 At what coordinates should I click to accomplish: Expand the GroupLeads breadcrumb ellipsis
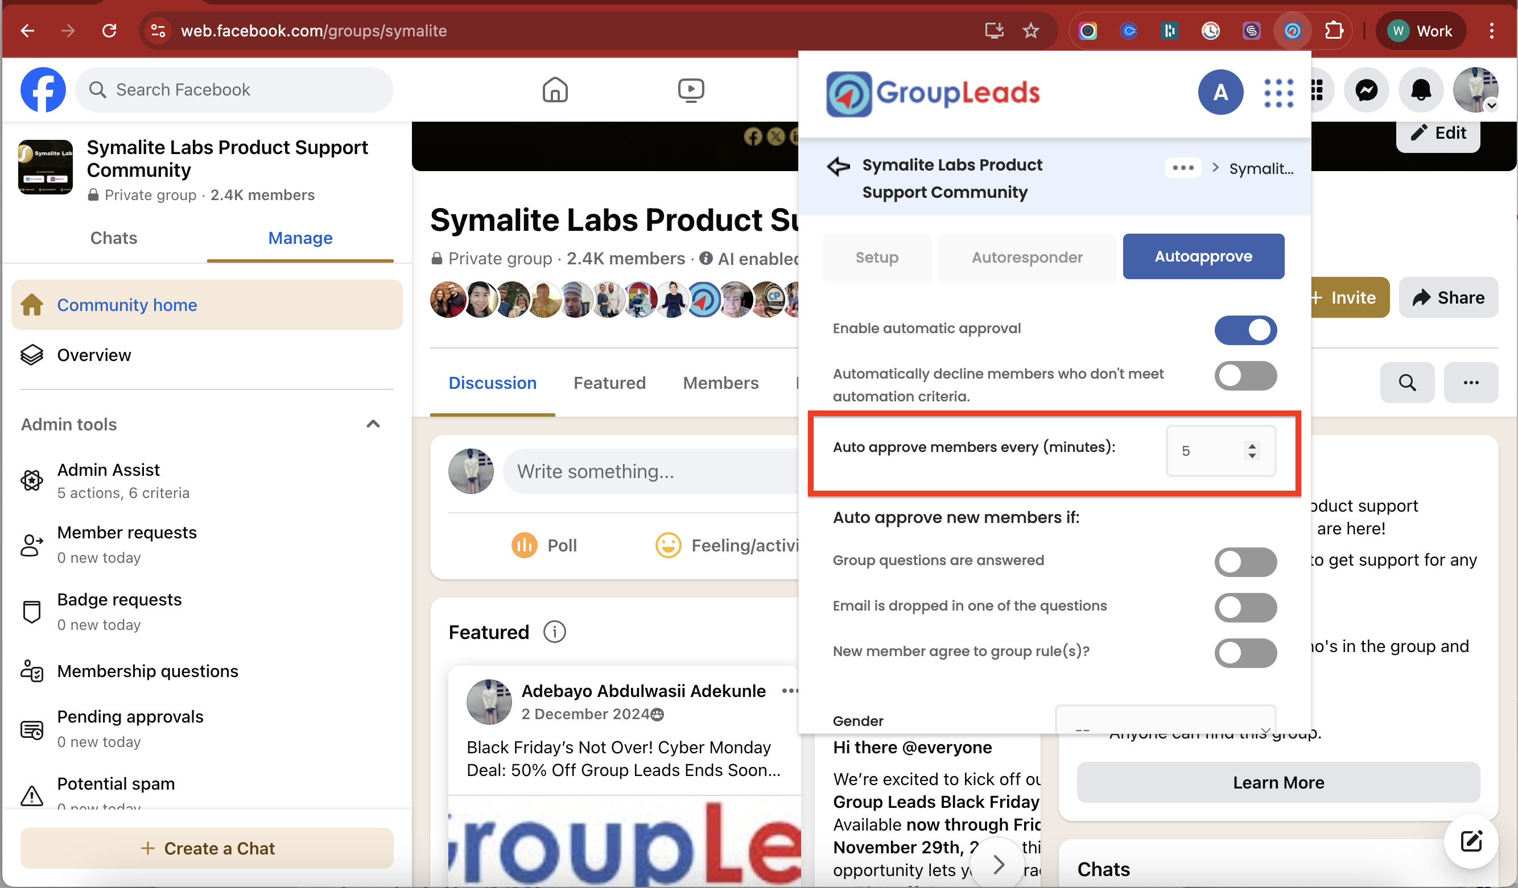(x=1183, y=168)
